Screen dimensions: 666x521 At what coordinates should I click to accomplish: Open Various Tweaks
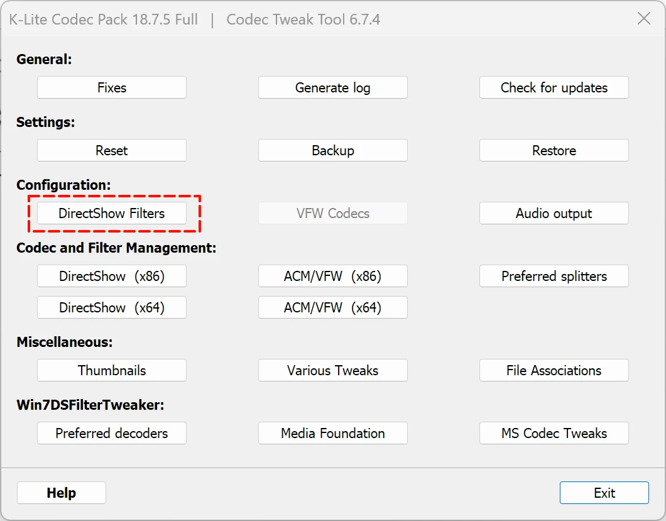(332, 371)
